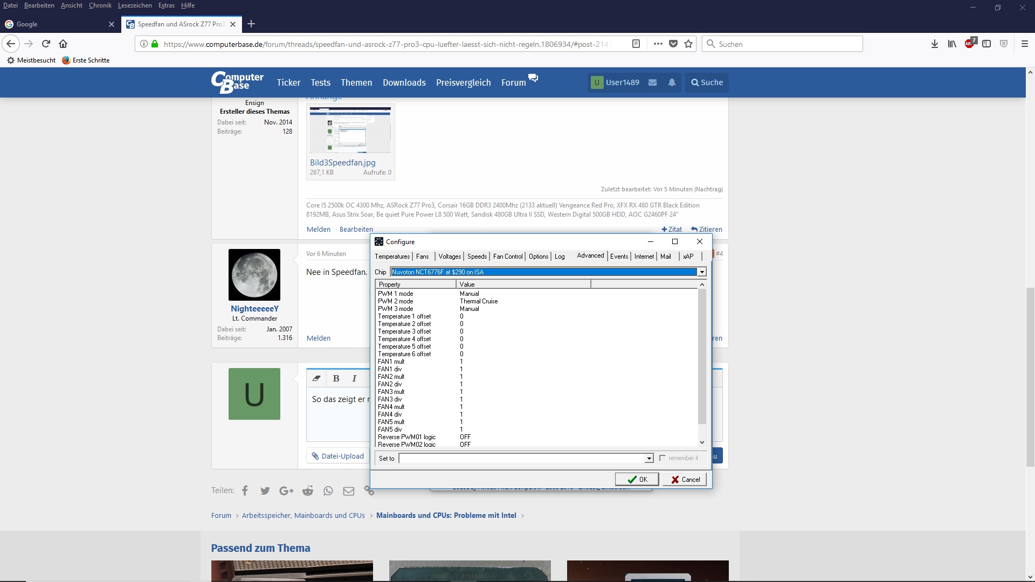Confirm settings with OK button
This screenshot has height=582, width=1035.
[x=637, y=479]
